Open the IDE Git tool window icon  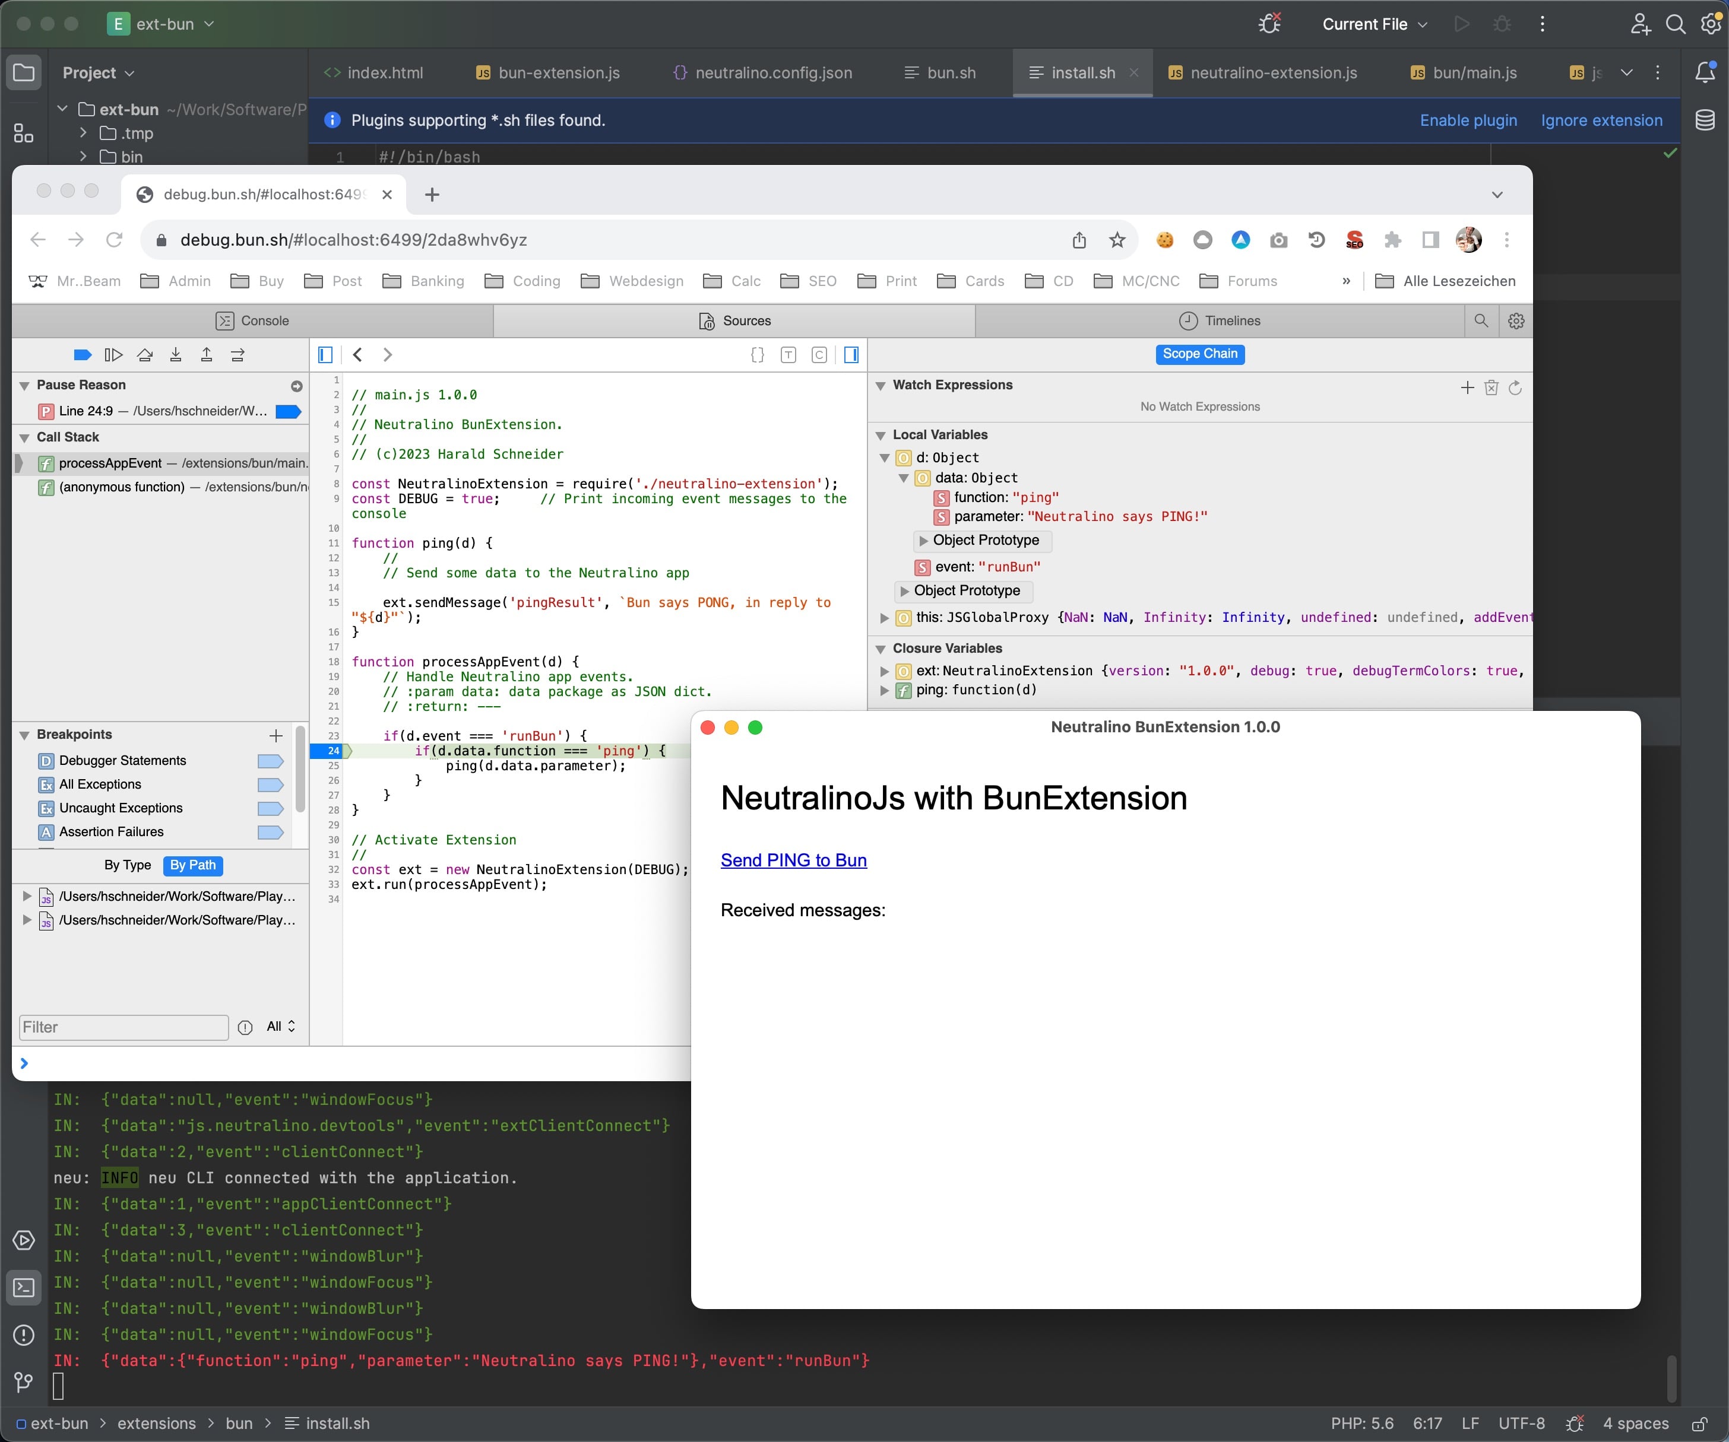pyautogui.click(x=24, y=1382)
